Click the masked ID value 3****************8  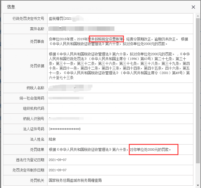coord(65,129)
